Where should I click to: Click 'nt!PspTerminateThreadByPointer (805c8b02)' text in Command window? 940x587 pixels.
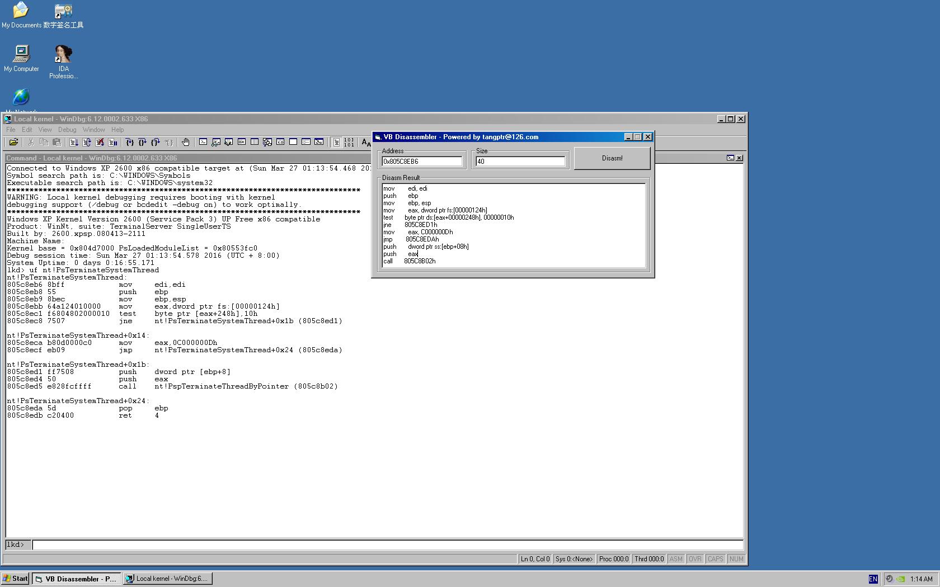pos(246,386)
